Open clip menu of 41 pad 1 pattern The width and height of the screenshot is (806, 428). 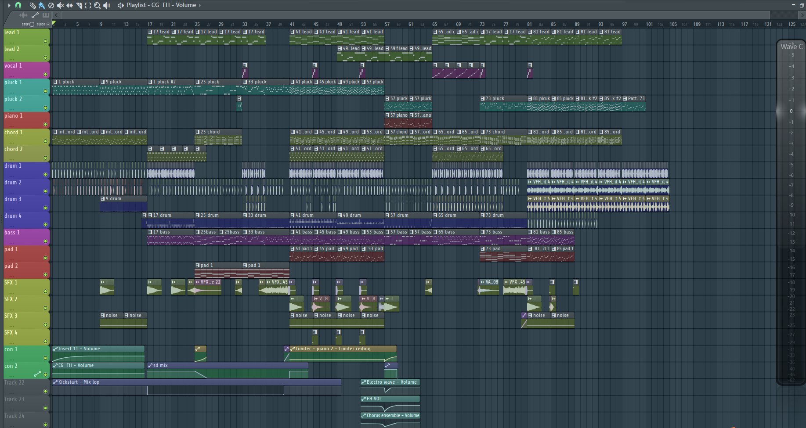[x=293, y=249]
